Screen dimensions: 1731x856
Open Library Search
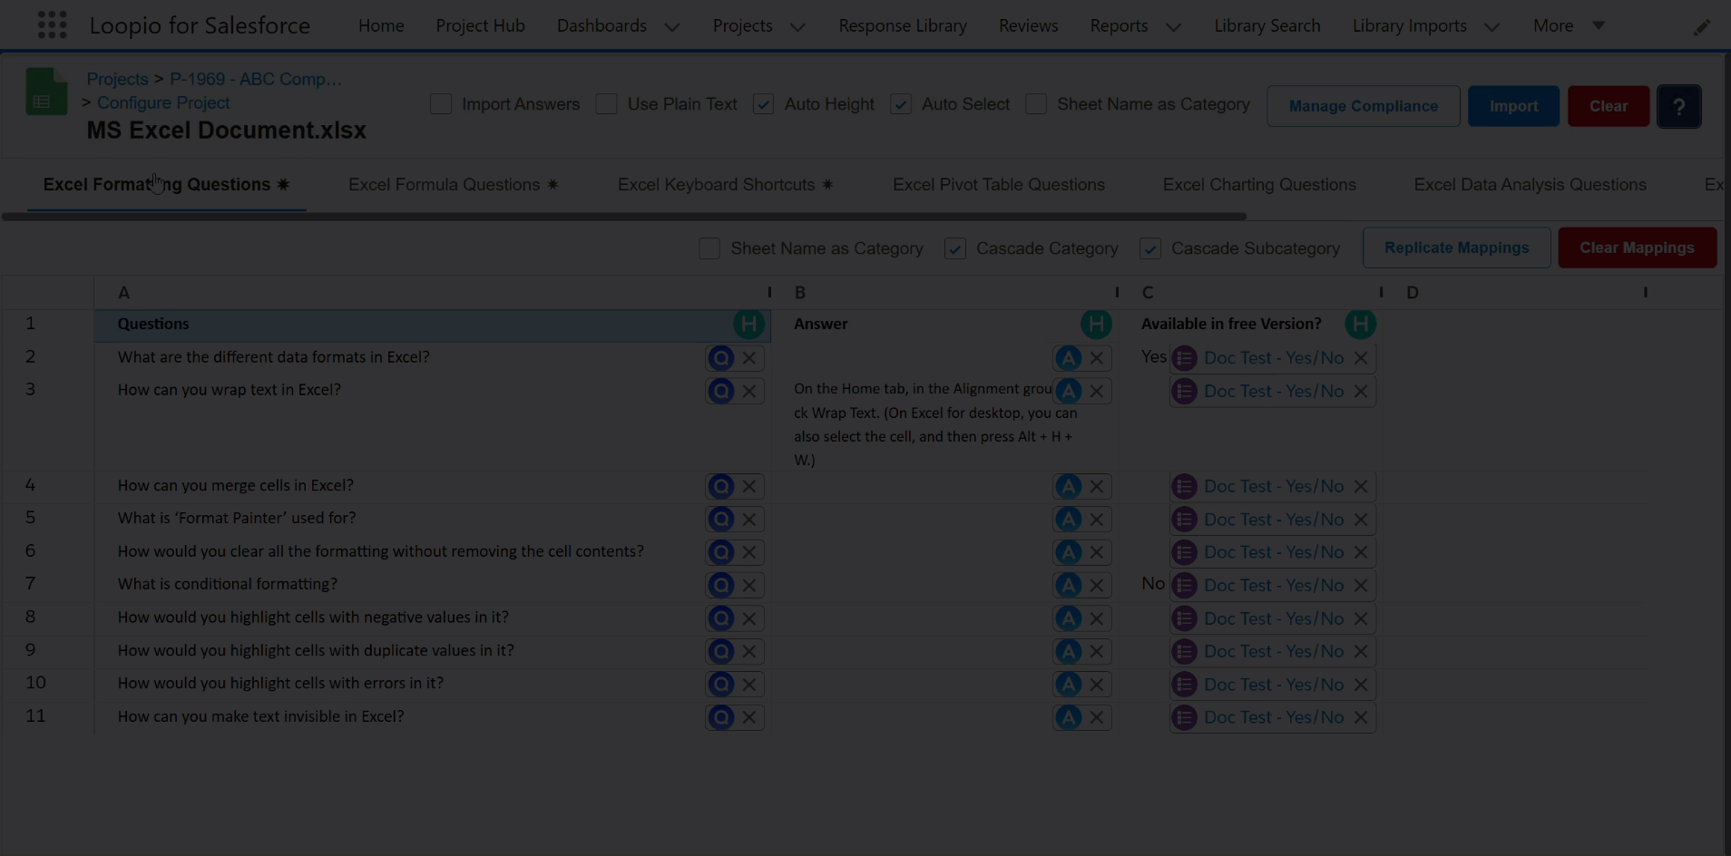coord(1266,25)
